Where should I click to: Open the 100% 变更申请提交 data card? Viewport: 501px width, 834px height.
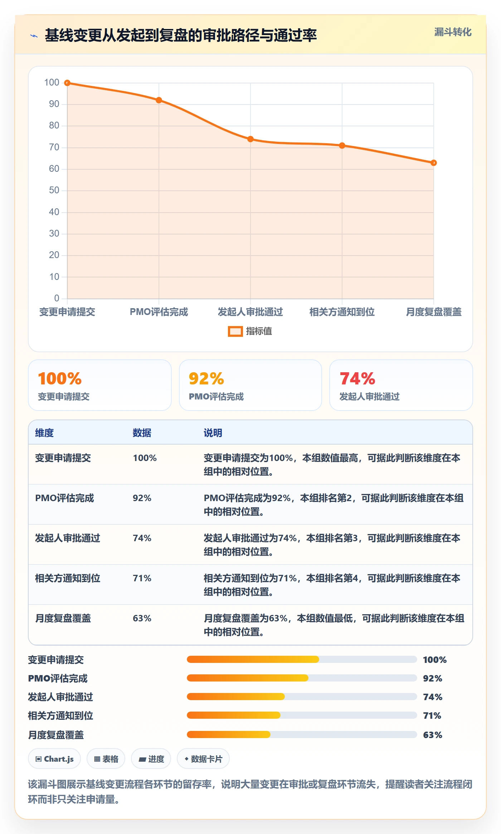point(100,385)
